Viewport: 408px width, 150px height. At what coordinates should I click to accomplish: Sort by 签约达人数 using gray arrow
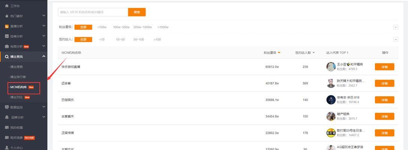coord(313,52)
